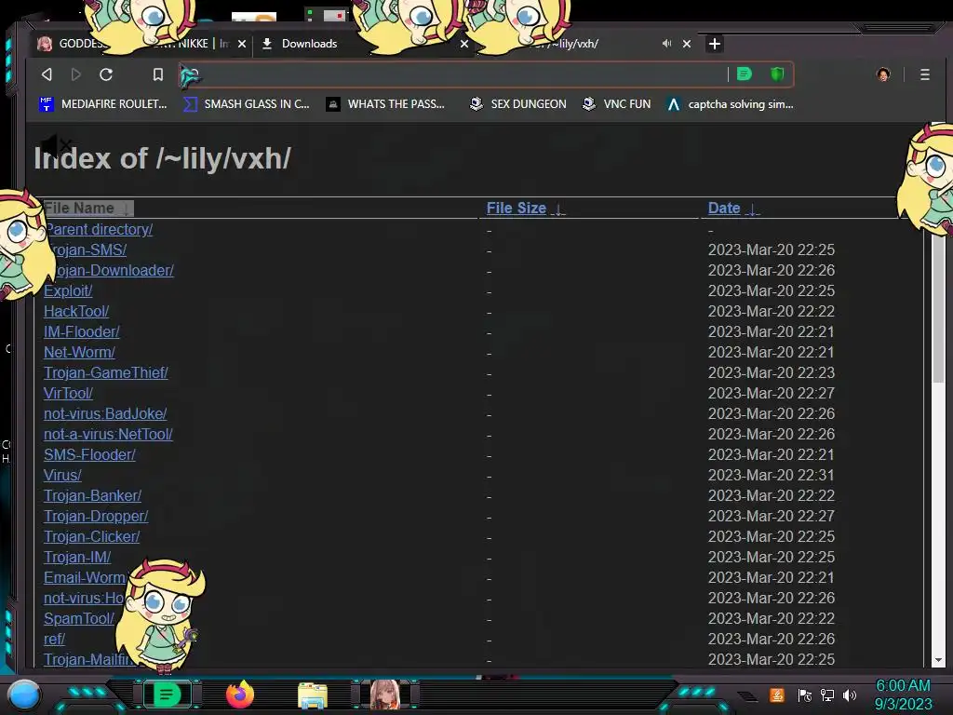953x715 pixels.
Task: Open the SMS-Flooder/ folder
Action: tap(90, 454)
